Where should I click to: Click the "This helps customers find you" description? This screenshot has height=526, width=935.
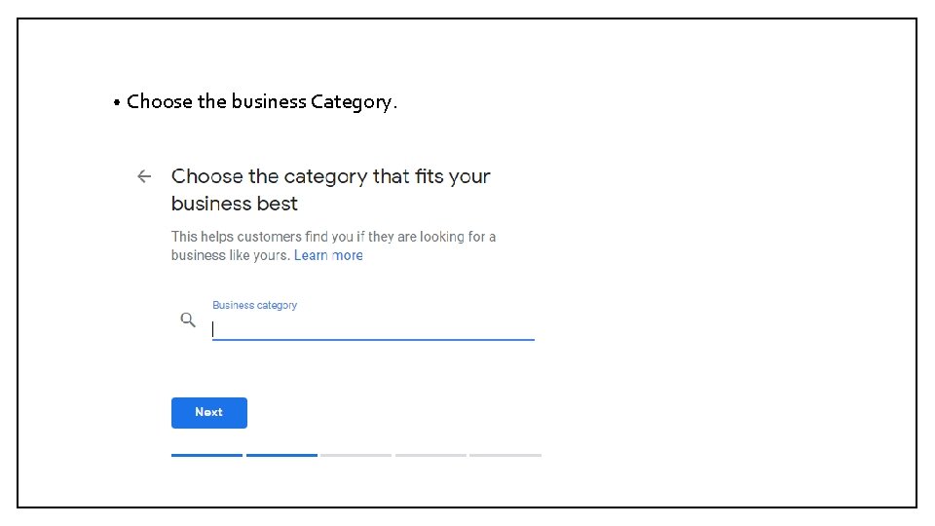pos(333,237)
